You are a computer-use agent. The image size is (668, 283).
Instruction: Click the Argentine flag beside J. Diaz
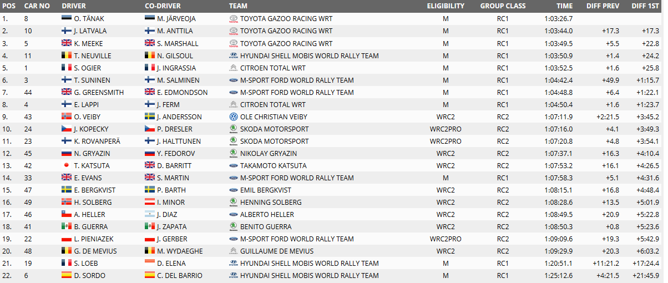(x=149, y=214)
